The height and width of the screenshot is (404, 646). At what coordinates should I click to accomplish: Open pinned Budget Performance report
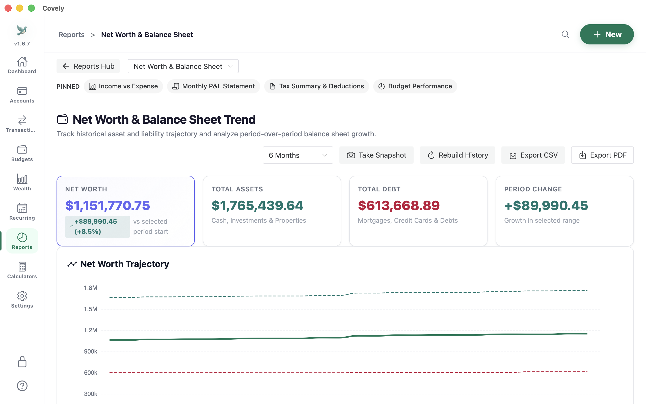pyautogui.click(x=415, y=86)
